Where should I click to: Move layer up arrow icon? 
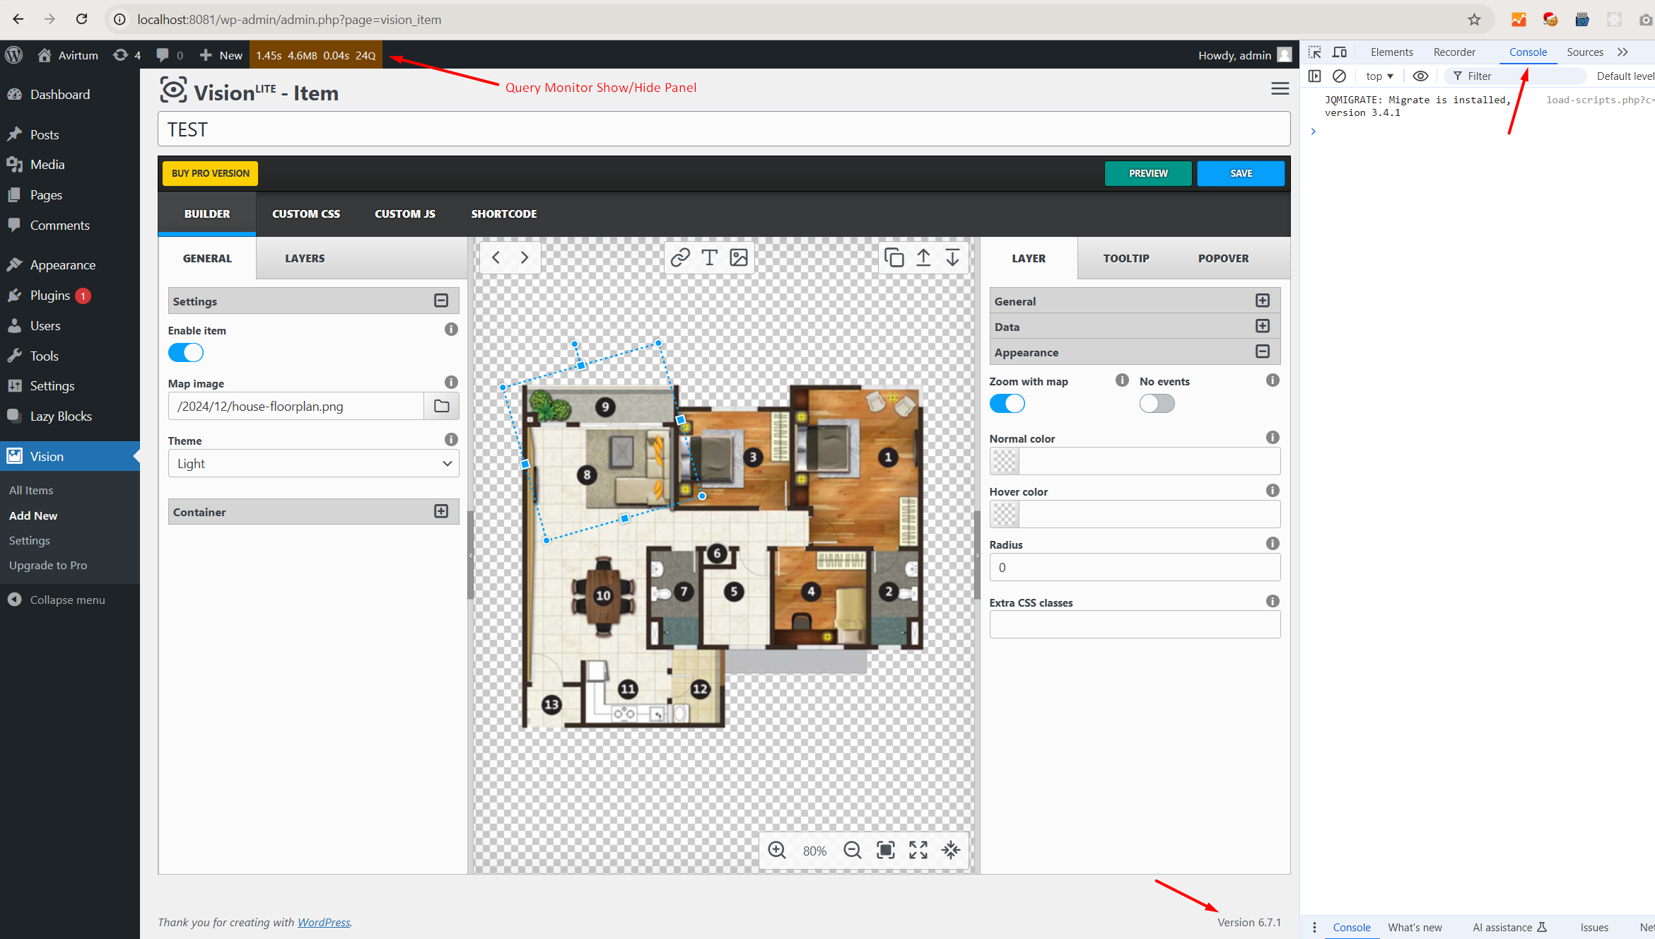tap(923, 257)
